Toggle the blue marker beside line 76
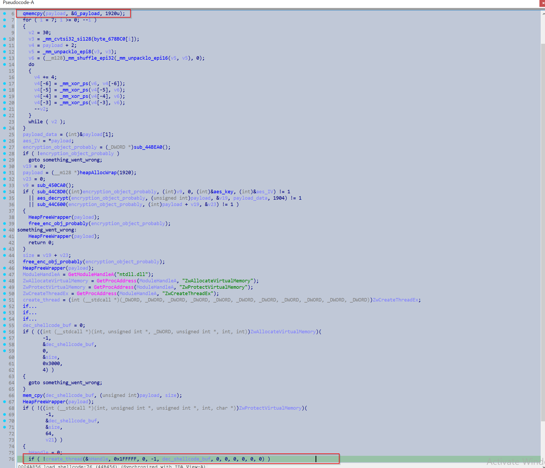Image resolution: width=545 pixels, height=468 pixels. pyautogui.click(x=5, y=459)
